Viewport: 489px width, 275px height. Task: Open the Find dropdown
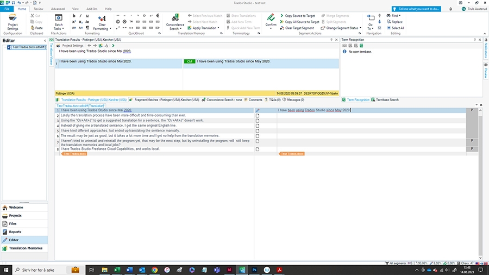(393, 16)
